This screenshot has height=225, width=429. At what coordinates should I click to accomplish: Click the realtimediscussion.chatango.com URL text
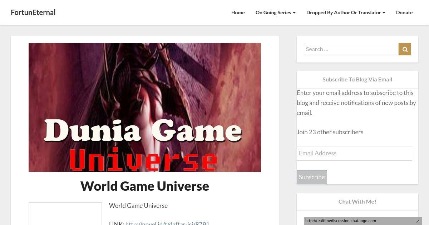pos(341,221)
